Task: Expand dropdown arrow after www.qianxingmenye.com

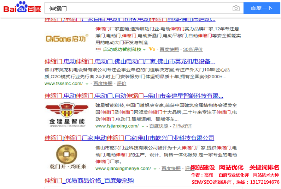Action: coord(155,169)
